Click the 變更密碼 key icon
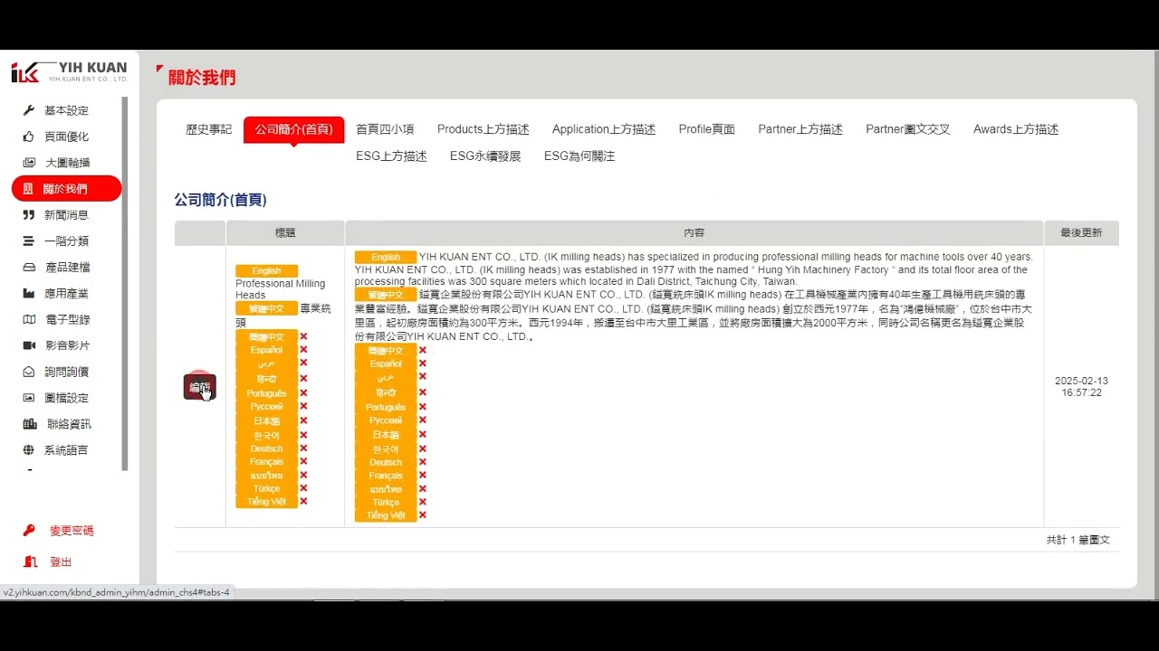This screenshot has height=651, width=1159. pyautogui.click(x=29, y=531)
